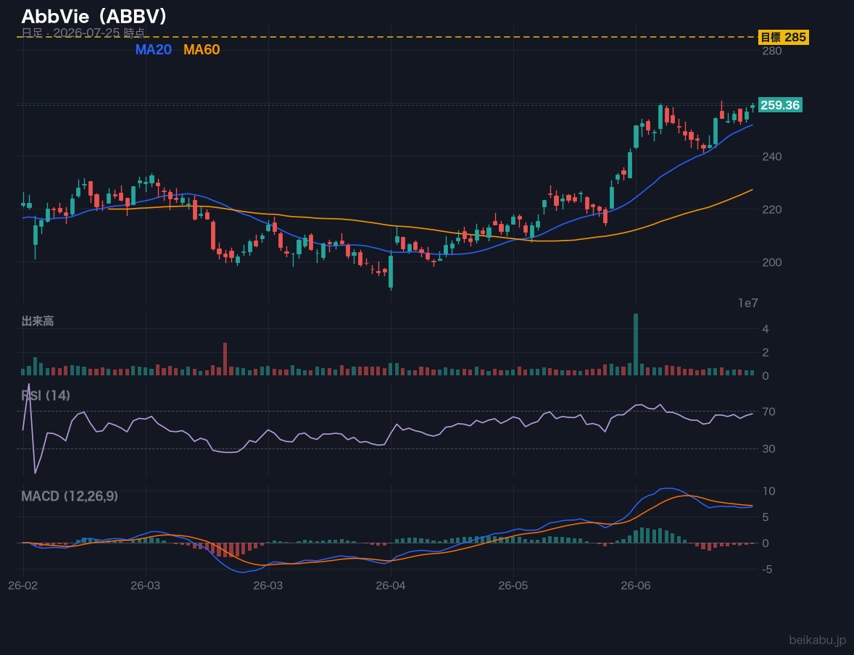Select the 200 price axis label

tap(772, 262)
